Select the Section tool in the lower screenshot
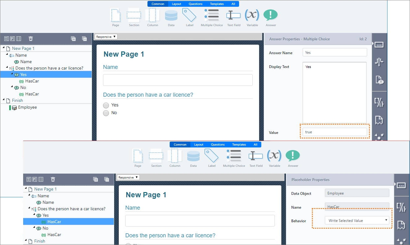 pyautogui.click(x=156, y=158)
